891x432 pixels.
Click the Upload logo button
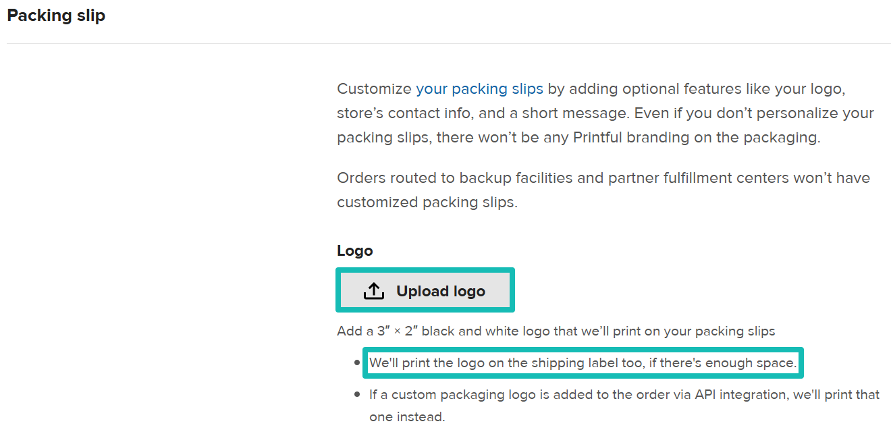click(425, 291)
